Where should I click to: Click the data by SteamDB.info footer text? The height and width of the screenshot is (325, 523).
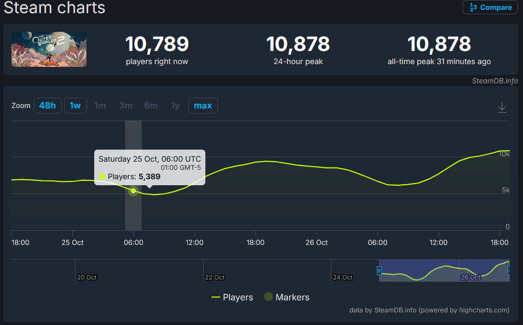[429, 310]
